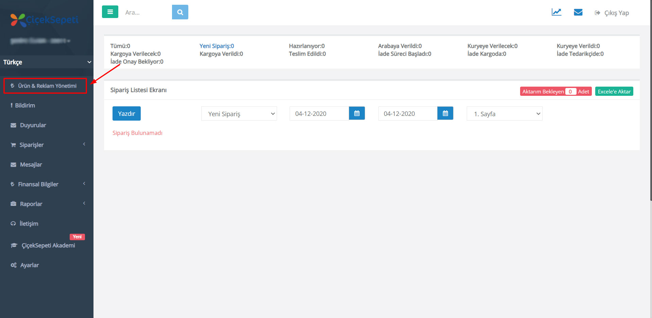Open the statistics chart icon
The image size is (652, 318).
(x=556, y=12)
